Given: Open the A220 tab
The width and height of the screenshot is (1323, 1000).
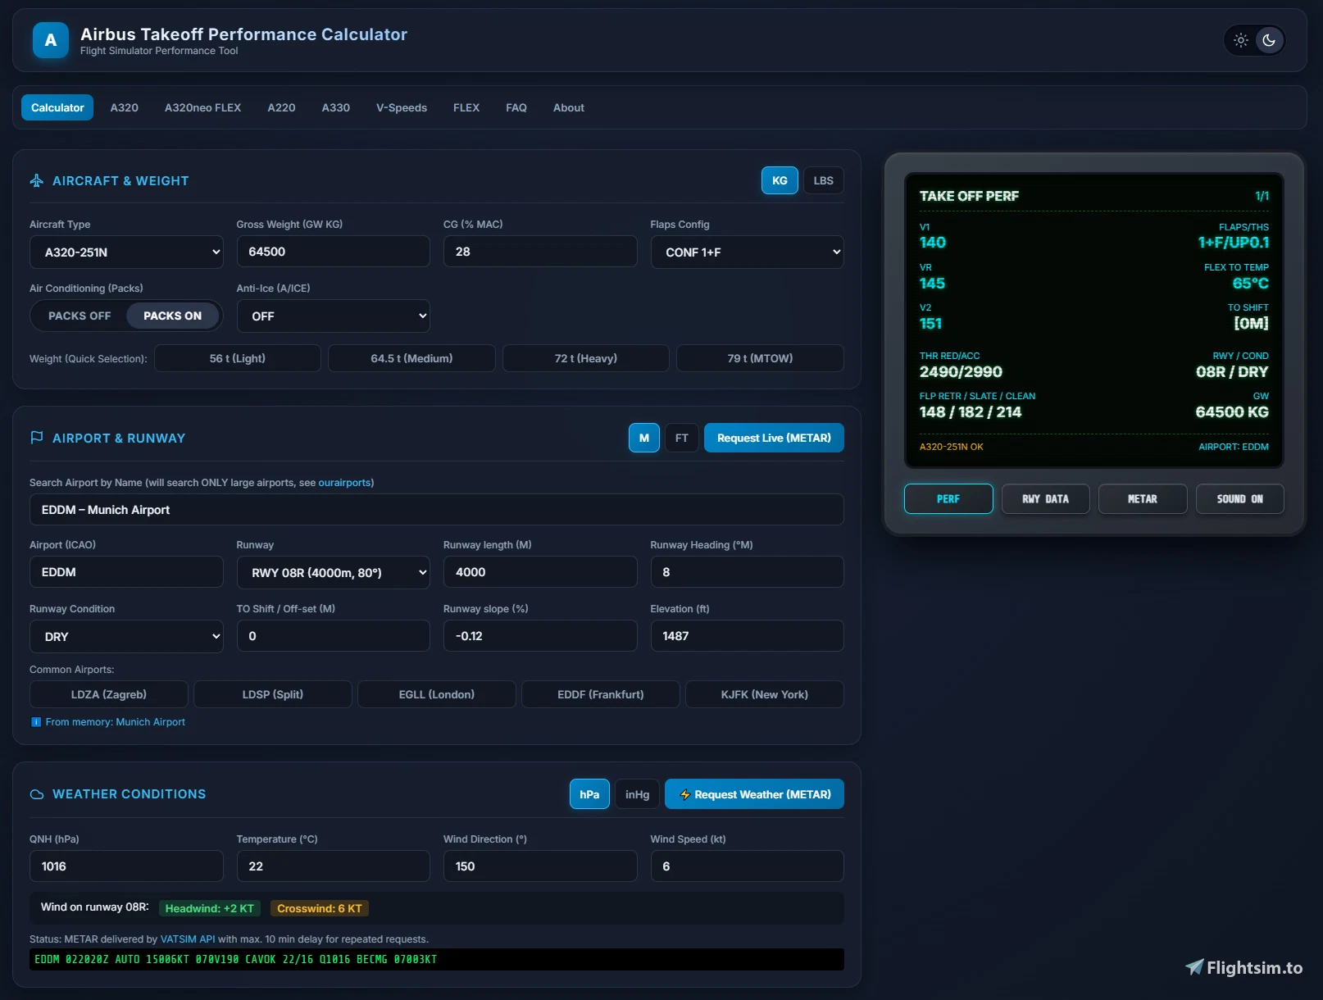Looking at the screenshot, I should pyautogui.click(x=281, y=107).
